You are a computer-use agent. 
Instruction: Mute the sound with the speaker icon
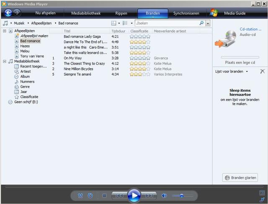coord(164,196)
